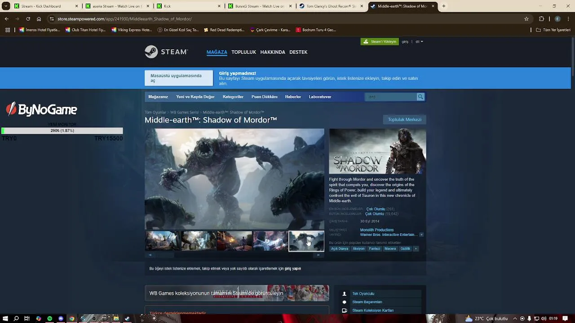Select the first screenshot thumbnail
This screenshot has width=575, height=323.
162,241
